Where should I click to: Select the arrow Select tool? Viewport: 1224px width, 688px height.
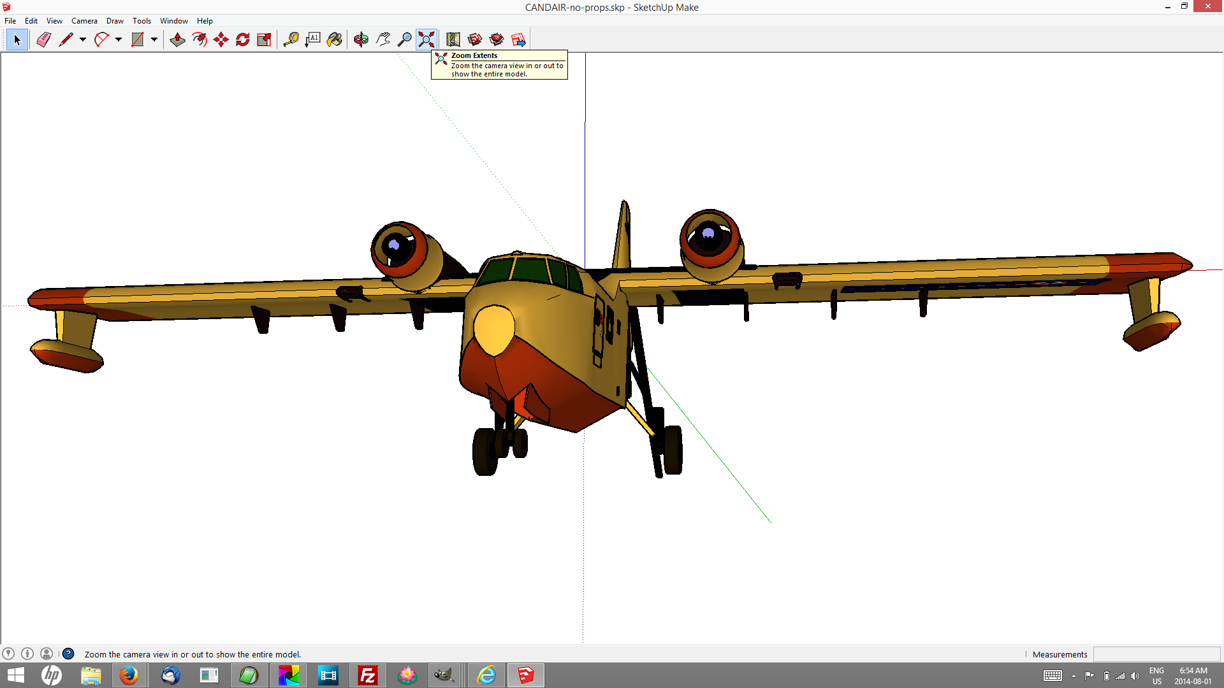coord(17,39)
